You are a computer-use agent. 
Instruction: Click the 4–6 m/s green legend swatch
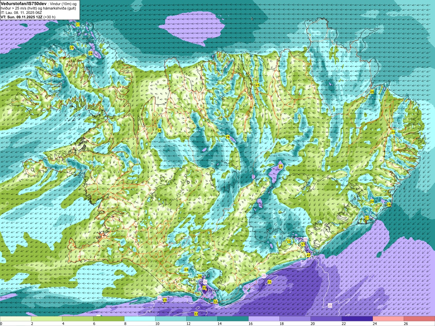pyautogui.click(x=78, y=319)
